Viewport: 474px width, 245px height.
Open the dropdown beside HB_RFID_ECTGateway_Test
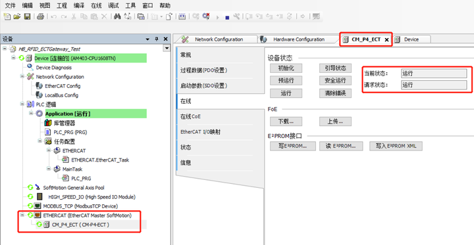(x=167, y=48)
